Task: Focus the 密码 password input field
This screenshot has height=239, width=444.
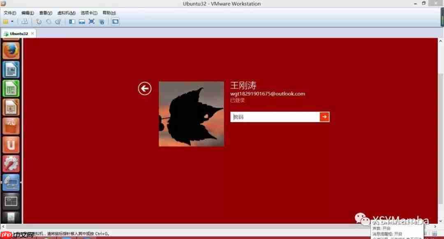Action: (x=275, y=117)
